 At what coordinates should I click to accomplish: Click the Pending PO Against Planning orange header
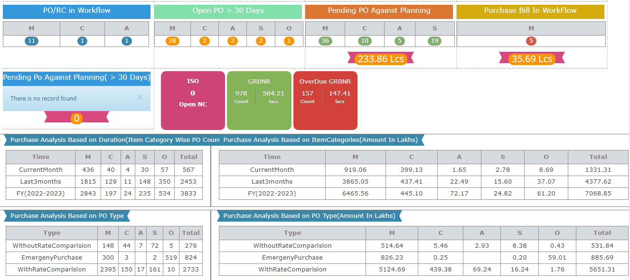click(x=379, y=11)
